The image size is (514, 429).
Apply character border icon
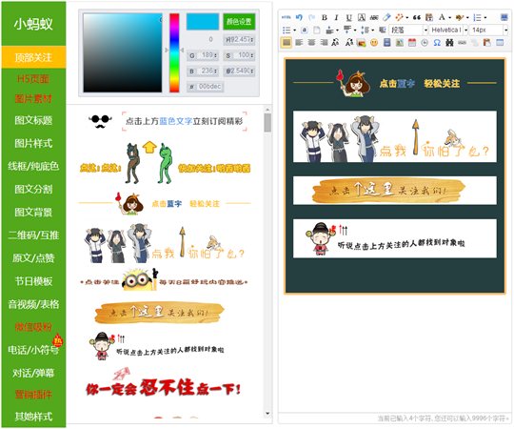362,17
